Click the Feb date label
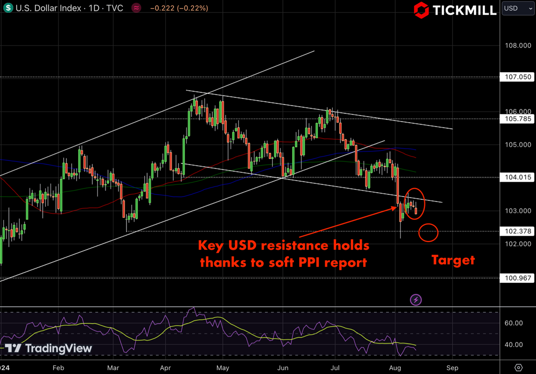This screenshot has width=536, height=374. (58, 368)
